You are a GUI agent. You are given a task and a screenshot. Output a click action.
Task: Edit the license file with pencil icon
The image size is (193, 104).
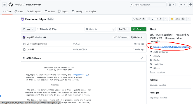click(x=142, y=58)
